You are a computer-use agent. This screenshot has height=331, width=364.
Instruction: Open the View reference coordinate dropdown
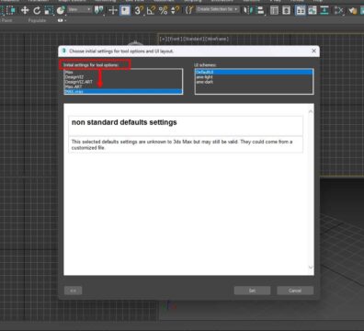point(80,10)
